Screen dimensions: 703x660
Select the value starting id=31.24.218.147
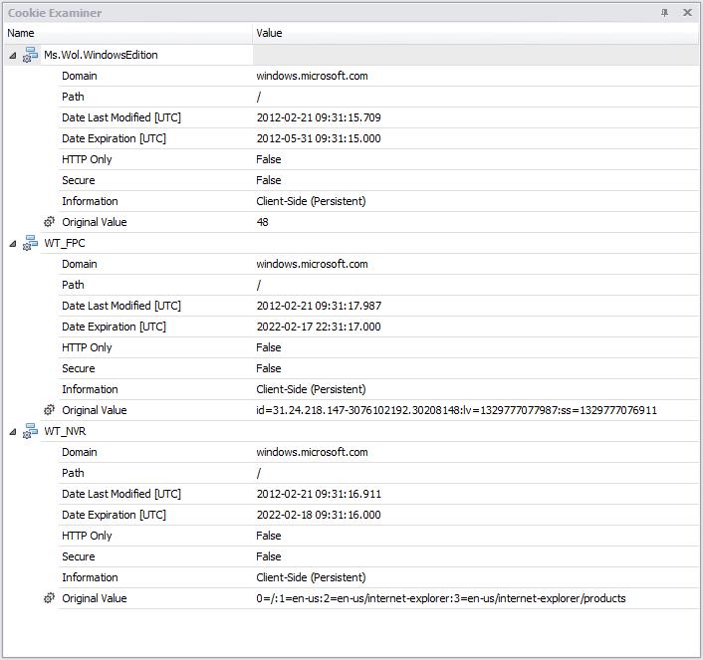tap(456, 410)
